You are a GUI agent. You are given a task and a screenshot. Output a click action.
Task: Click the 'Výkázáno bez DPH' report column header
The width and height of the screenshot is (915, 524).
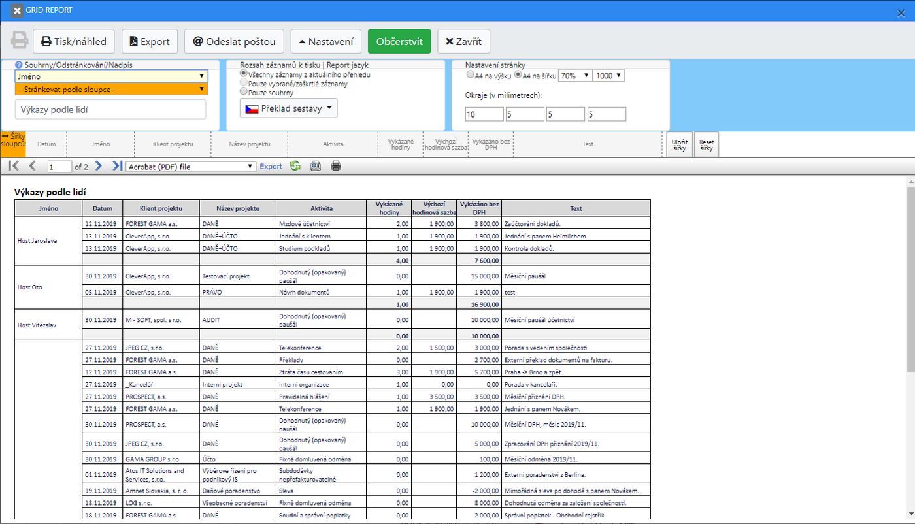479,208
